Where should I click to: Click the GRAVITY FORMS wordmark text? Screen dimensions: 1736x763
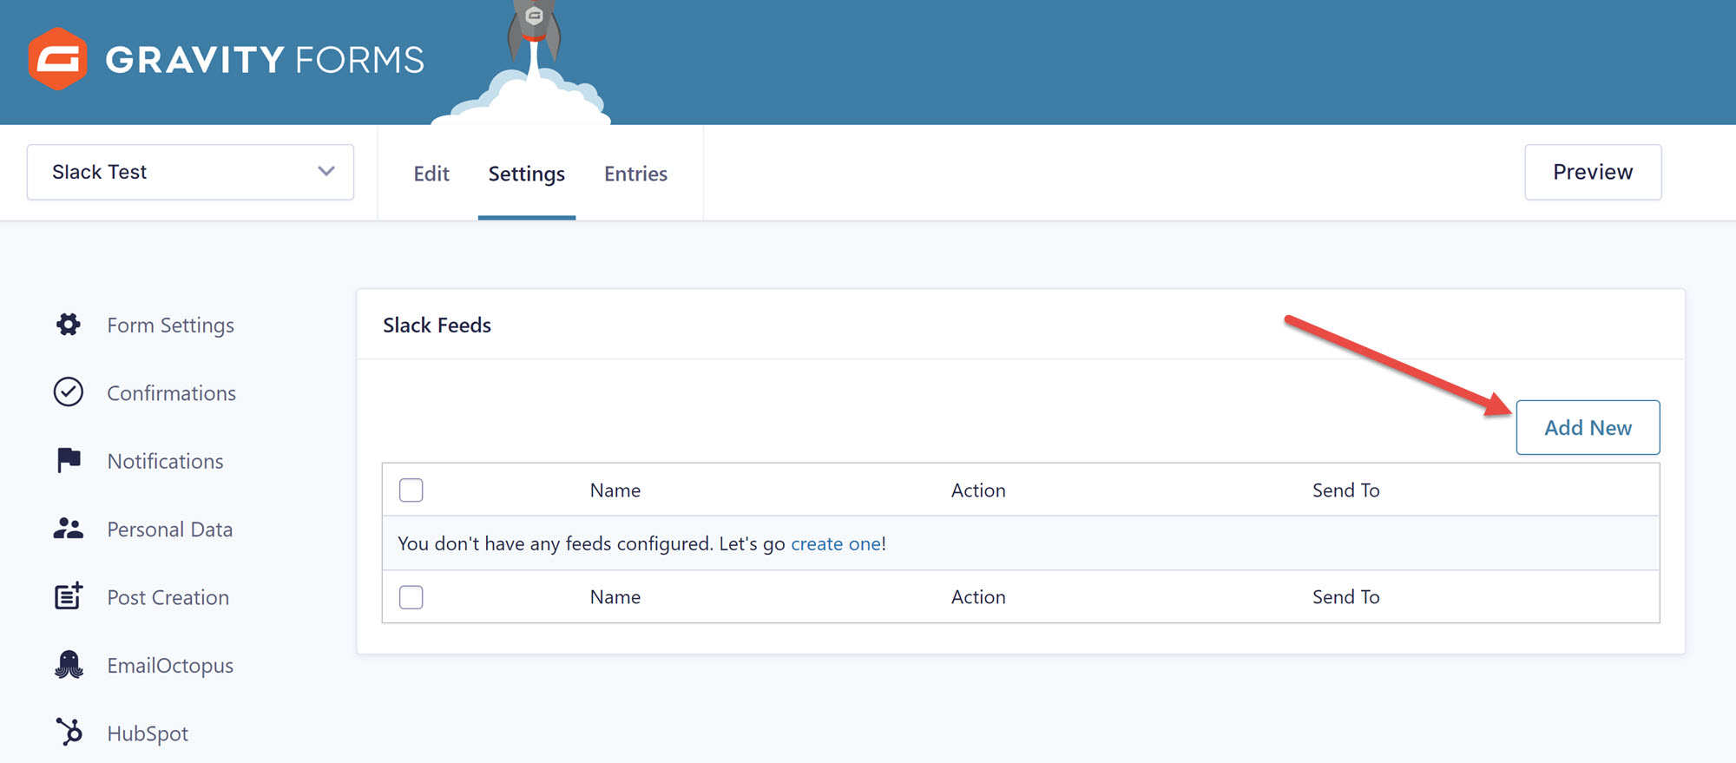pyautogui.click(x=265, y=60)
